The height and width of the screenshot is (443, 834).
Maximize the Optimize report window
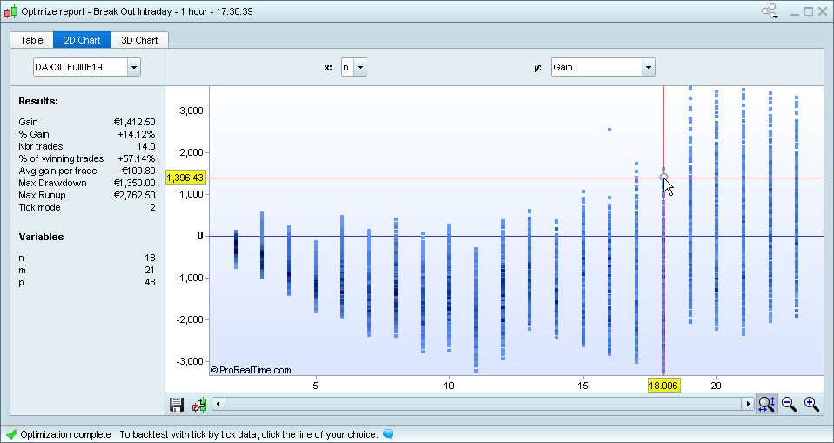tap(808, 11)
